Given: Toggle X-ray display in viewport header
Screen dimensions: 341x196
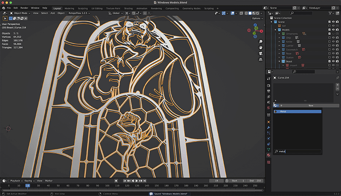Looking at the screenshot, I should pos(241,13).
